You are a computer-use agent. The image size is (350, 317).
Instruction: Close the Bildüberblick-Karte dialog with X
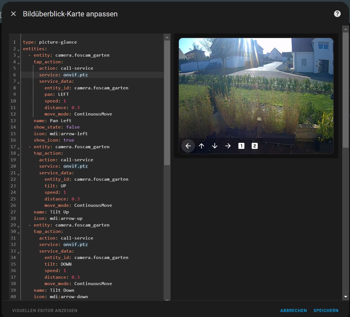13,14
